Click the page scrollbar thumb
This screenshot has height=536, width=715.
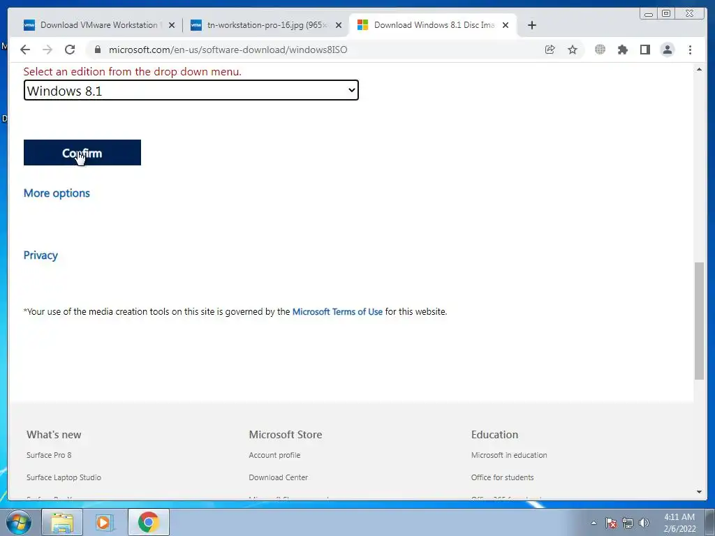pyautogui.click(x=699, y=320)
